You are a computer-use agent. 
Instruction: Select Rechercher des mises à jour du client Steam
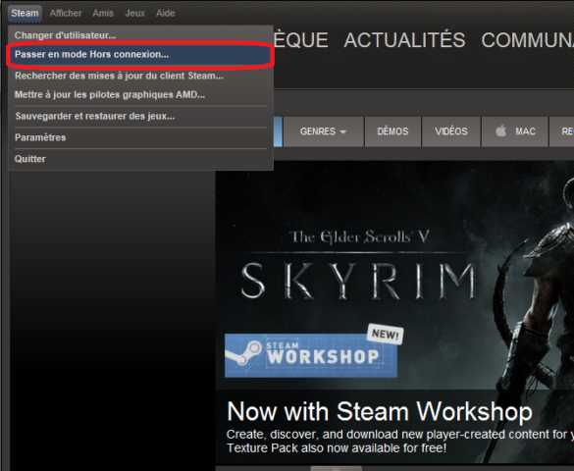tap(140, 76)
